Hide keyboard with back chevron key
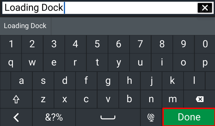 tap(16, 117)
